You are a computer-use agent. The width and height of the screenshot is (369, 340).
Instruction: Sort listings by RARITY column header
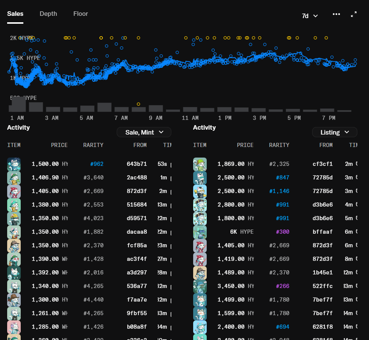(279, 145)
